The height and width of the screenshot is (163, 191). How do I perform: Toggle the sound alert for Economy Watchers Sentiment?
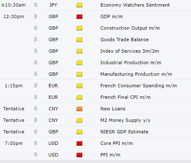pyautogui.click(x=35, y=5)
